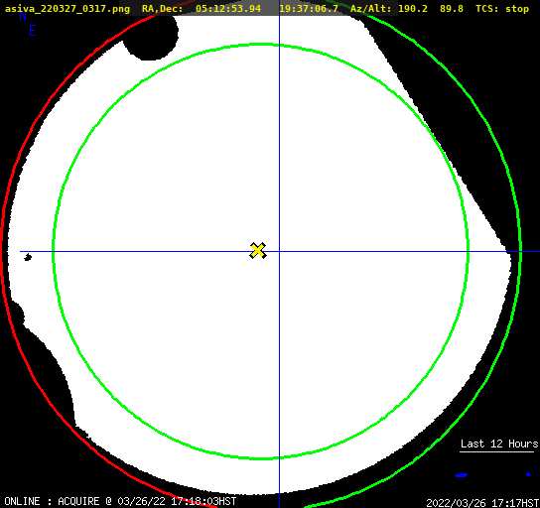Click the blue N compass label
Screen dimensions: 540x508
pos(23,16)
